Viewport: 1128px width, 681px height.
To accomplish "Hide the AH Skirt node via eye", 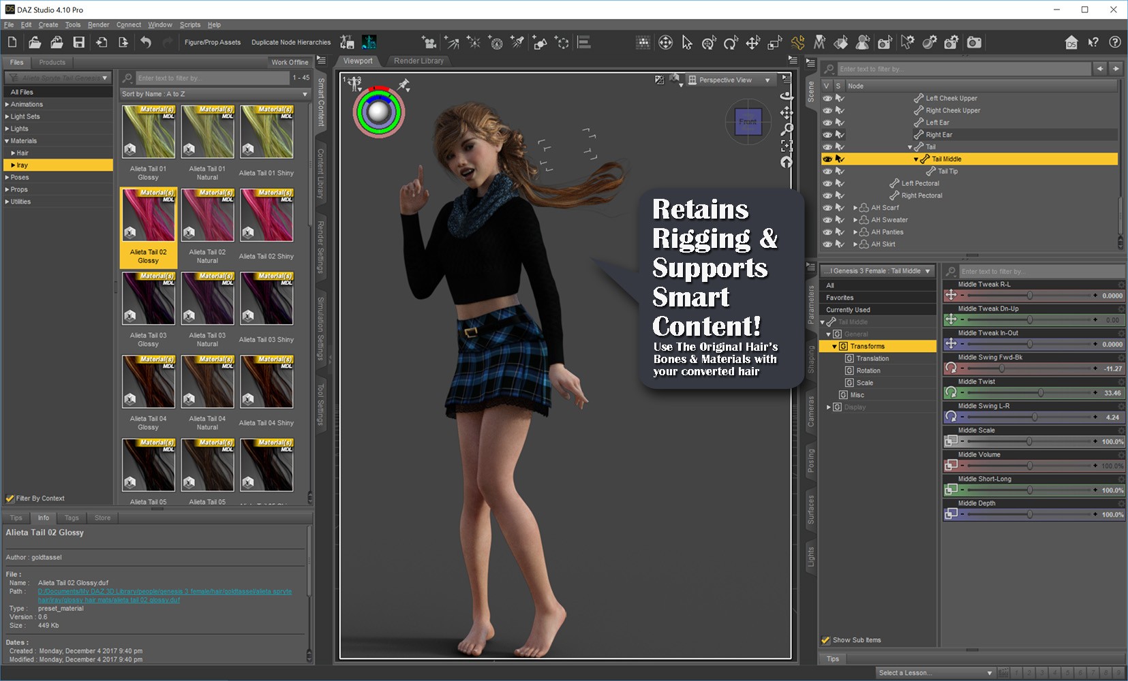I will (827, 244).
